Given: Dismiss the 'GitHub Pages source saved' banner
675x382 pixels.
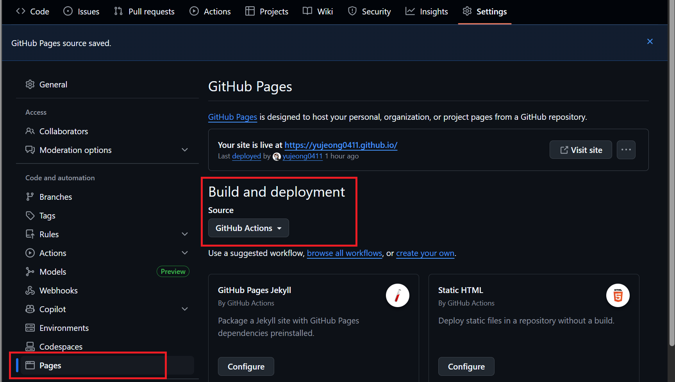Looking at the screenshot, I should pyautogui.click(x=650, y=41).
